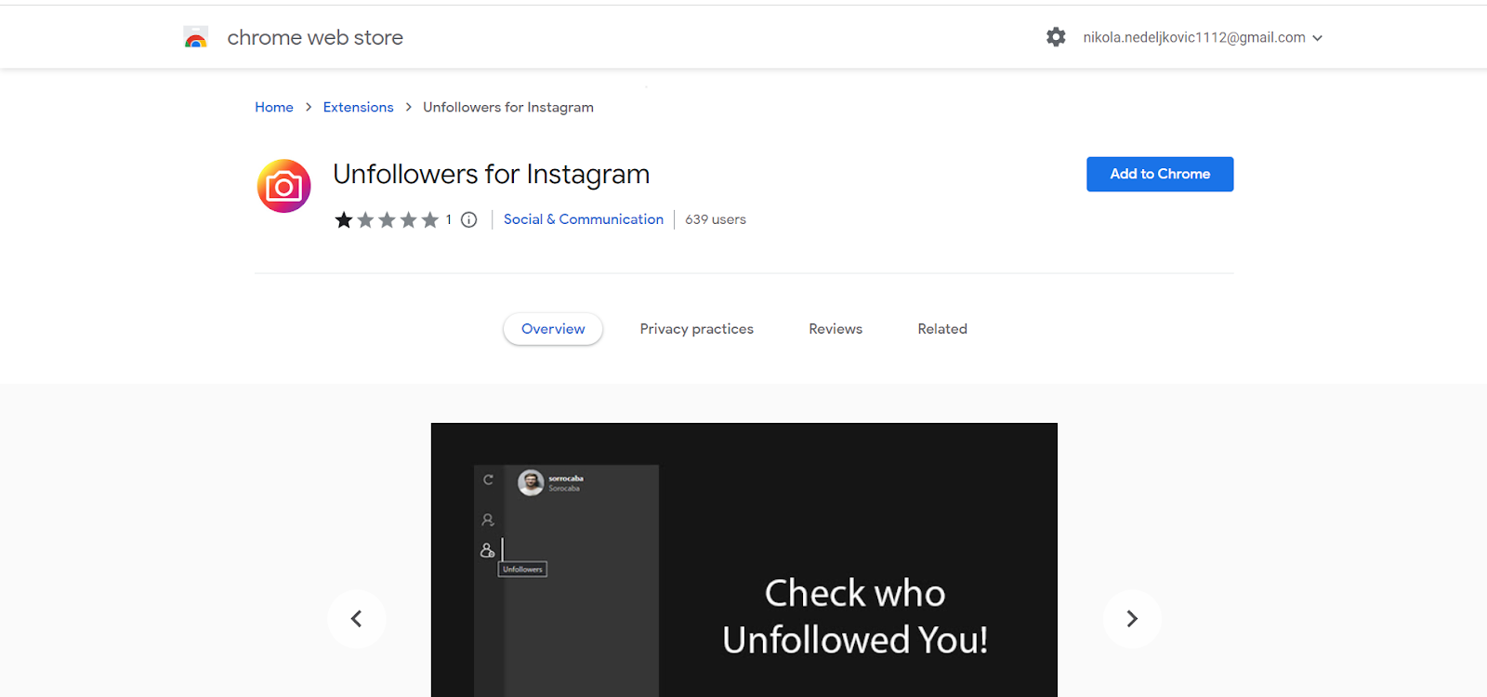1487x697 pixels.
Task: Open the Privacy practices tab
Action: coord(697,329)
